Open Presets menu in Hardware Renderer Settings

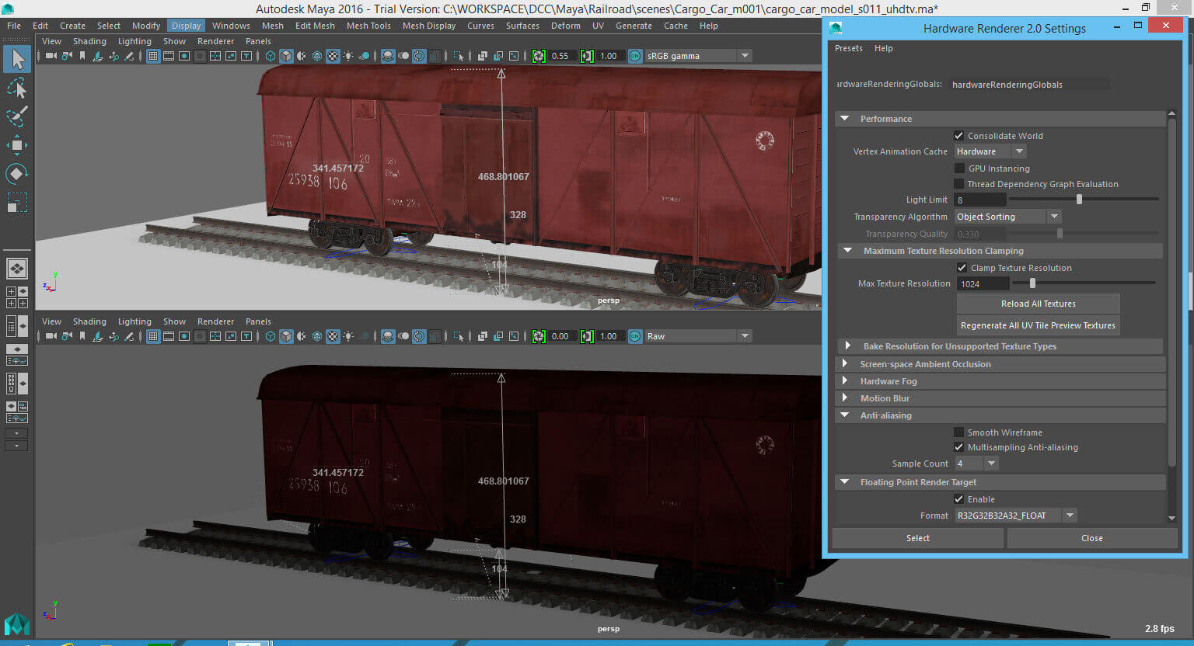[x=849, y=48]
